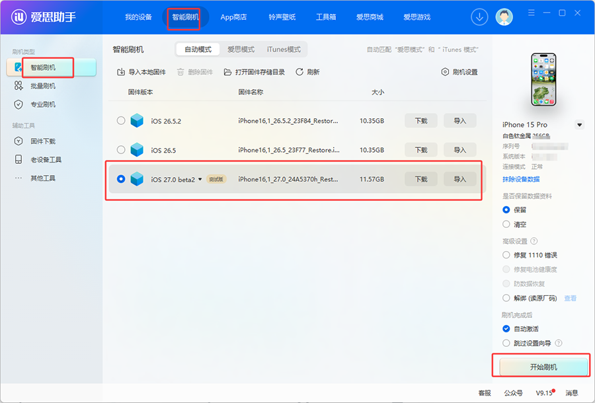The image size is (595, 403).
Task: Open 工具箱 tab
Action: click(x=325, y=17)
